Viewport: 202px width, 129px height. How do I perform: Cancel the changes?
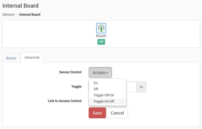117,113
